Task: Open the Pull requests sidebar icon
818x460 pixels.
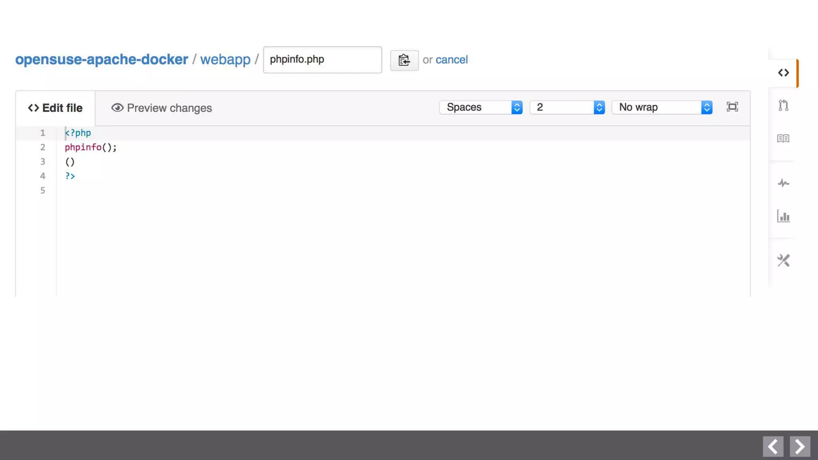Action: click(783, 105)
